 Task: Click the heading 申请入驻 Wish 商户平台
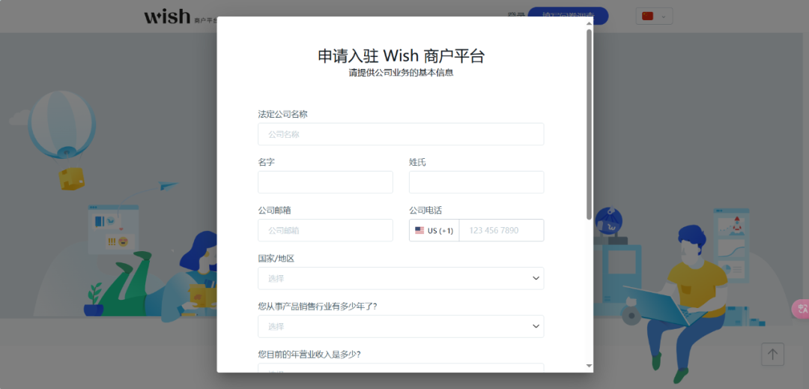[x=401, y=55]
